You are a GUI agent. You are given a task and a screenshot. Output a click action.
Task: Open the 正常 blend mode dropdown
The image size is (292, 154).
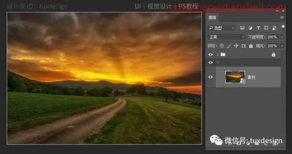click(x=226, y=37)
